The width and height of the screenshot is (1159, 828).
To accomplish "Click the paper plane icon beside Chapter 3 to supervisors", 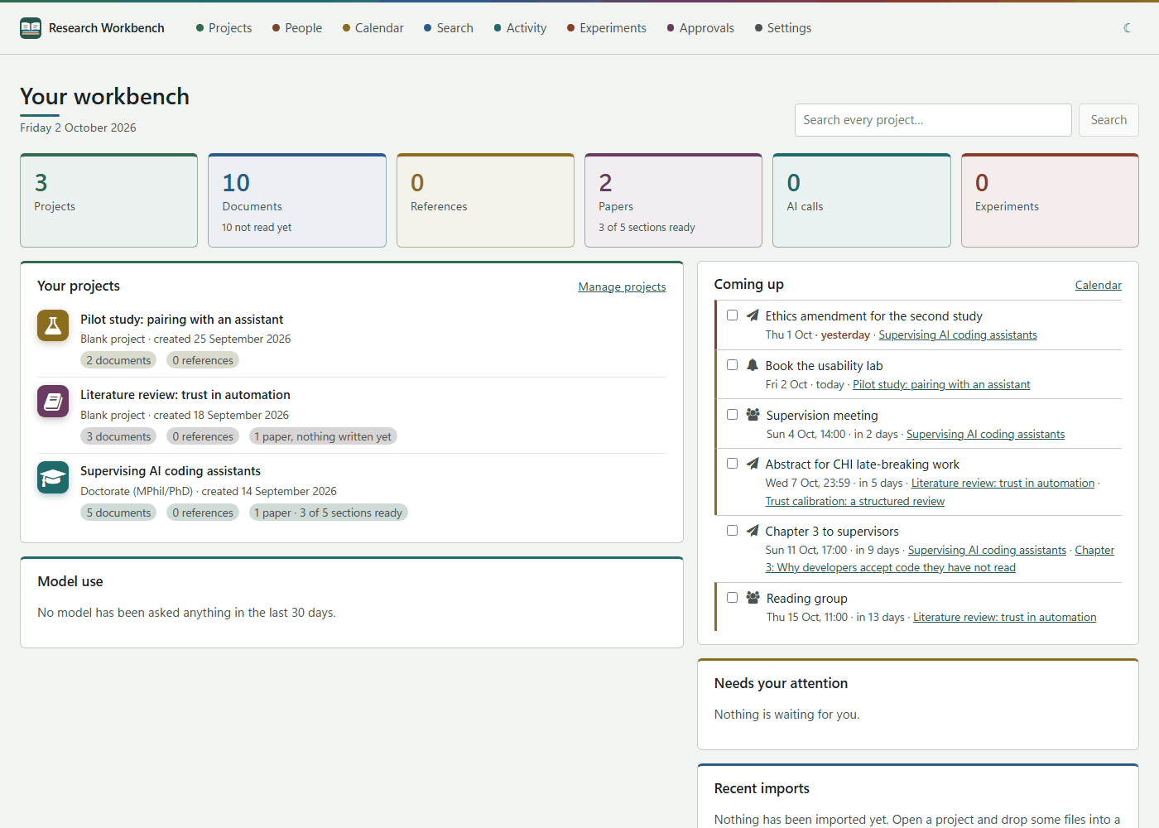I will (753, 531).
